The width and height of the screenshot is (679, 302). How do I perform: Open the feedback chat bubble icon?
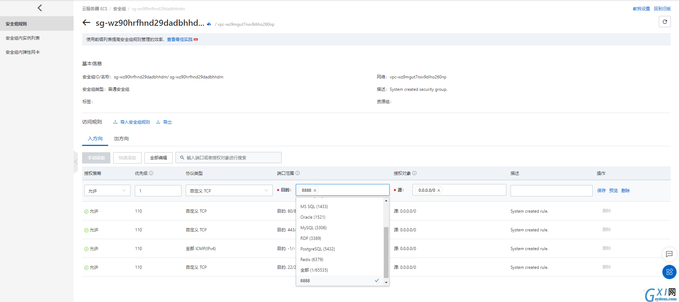[x=669, y=254]
